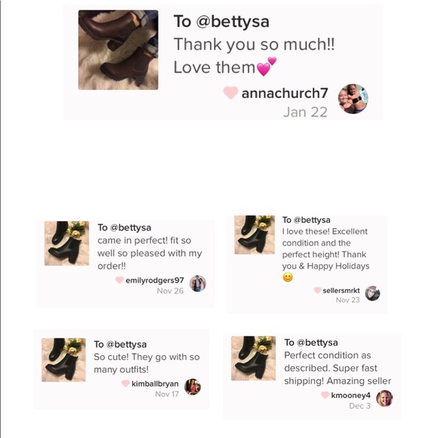Open sellersmrkt's round avatar
Screen dimensions: 438x438
point(372,293)
